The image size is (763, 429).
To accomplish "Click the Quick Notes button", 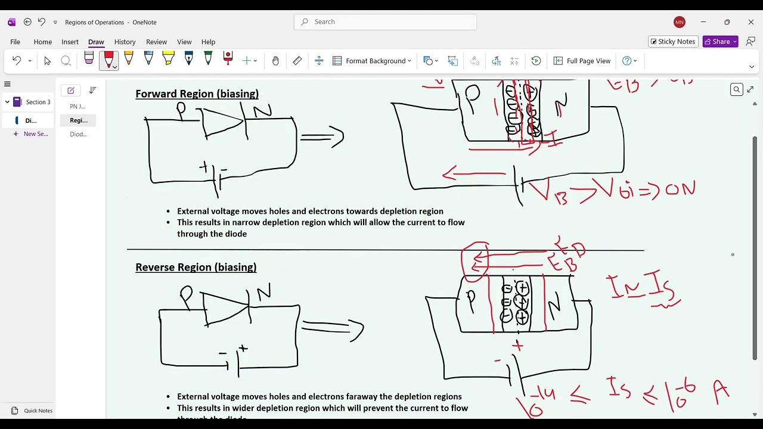I will 33,411.
